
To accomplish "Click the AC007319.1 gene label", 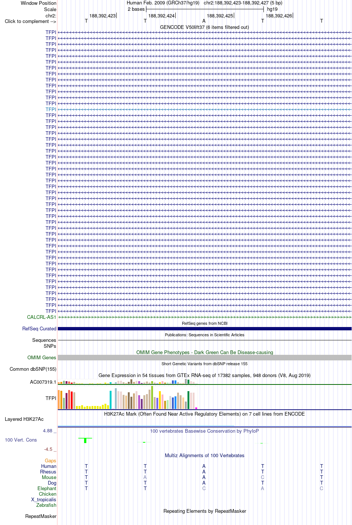I will (43, 382).
